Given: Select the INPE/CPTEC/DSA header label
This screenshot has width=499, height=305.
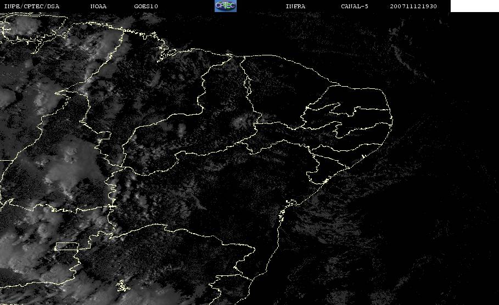Looking at the screenshot, I should click(32, 7).
